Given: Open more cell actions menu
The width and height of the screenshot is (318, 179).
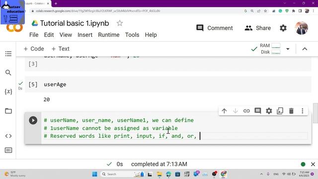Looking at the screenshot, I should coord(303,111).
